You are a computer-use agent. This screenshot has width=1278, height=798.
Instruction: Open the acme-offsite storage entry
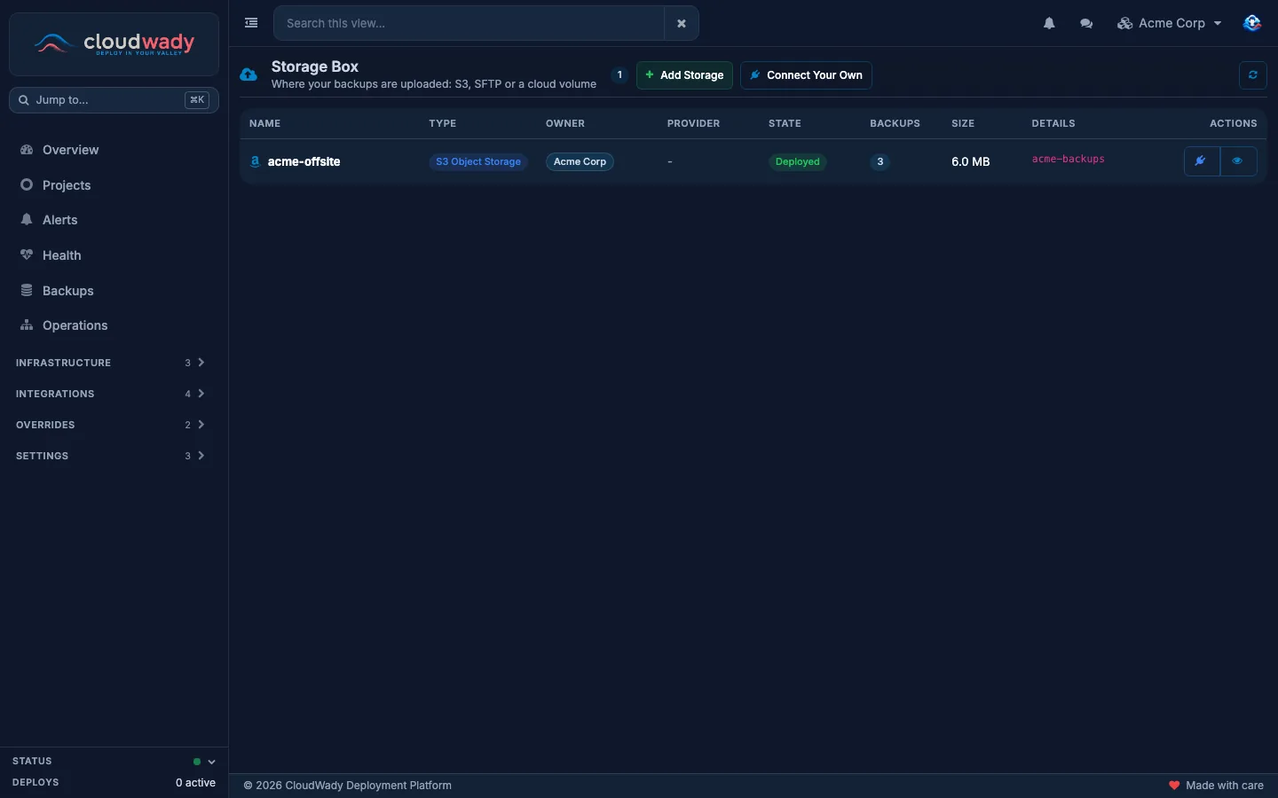point(304,161)
